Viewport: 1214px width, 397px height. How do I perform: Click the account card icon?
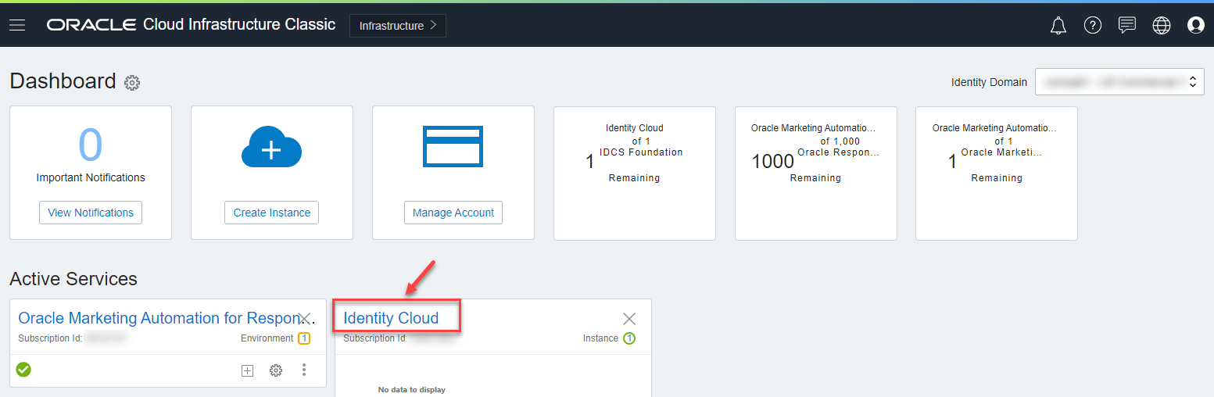pos(453,146)
